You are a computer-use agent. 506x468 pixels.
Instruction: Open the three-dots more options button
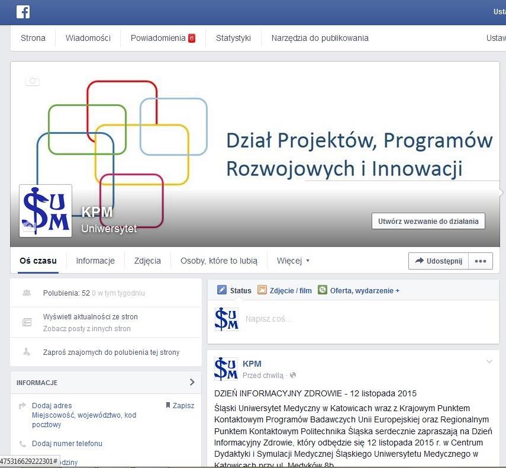tap(481, 261)
